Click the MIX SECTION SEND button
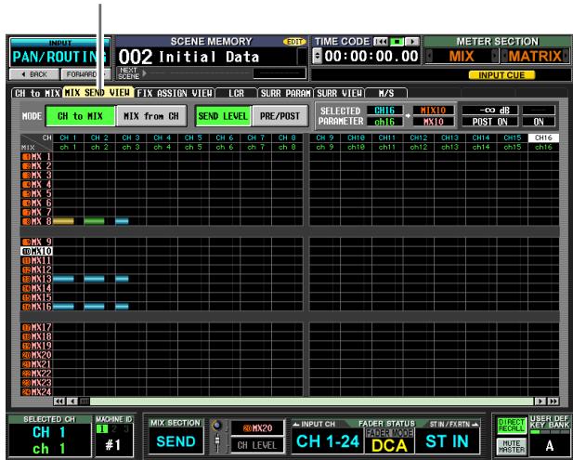573x460 pixels. click(176, 441)
